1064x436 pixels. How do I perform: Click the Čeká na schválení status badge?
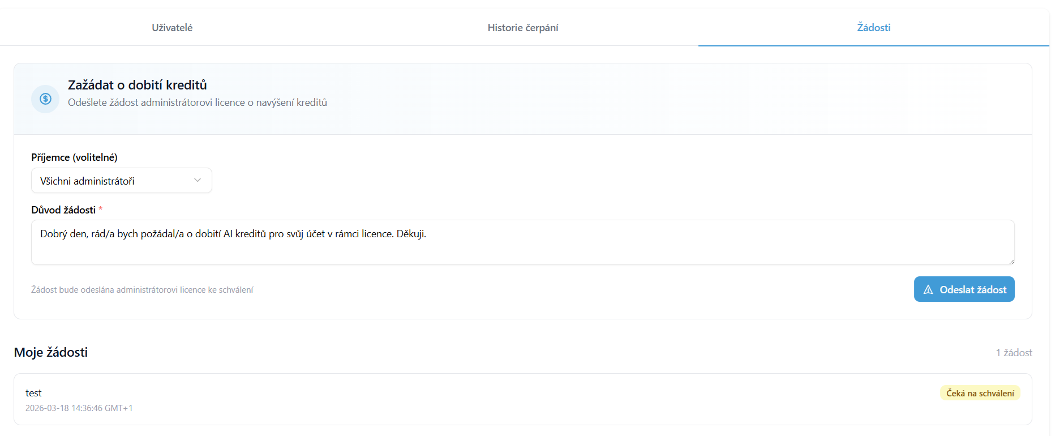pos(980,393)
